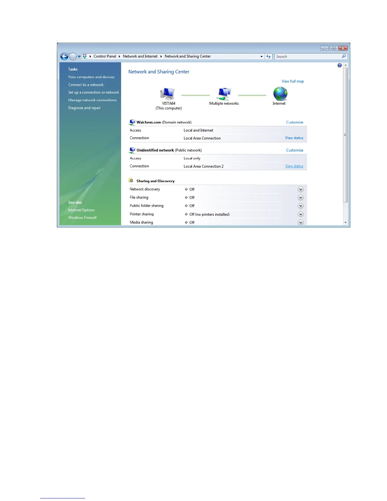Image resolution: width=387 pixels, height=501 pixels.
Task: Expand File sharing settings chevron
Action: [301, 197]
